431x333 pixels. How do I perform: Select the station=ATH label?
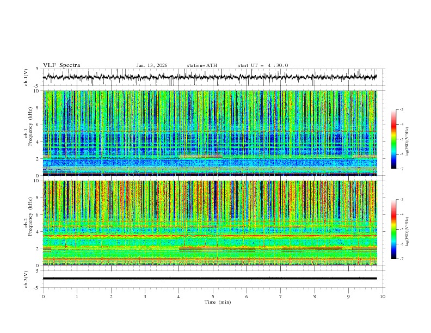[202, 65]
